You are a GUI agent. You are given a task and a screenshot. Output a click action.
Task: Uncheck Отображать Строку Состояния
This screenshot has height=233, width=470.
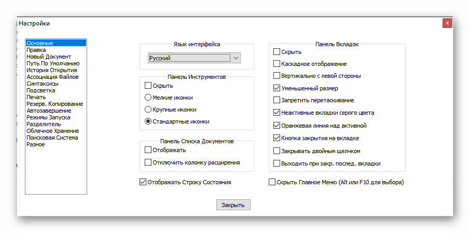[143, 182]
